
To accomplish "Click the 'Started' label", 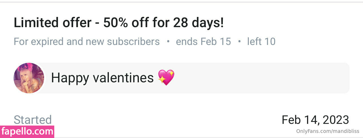I will coord(33,120).
